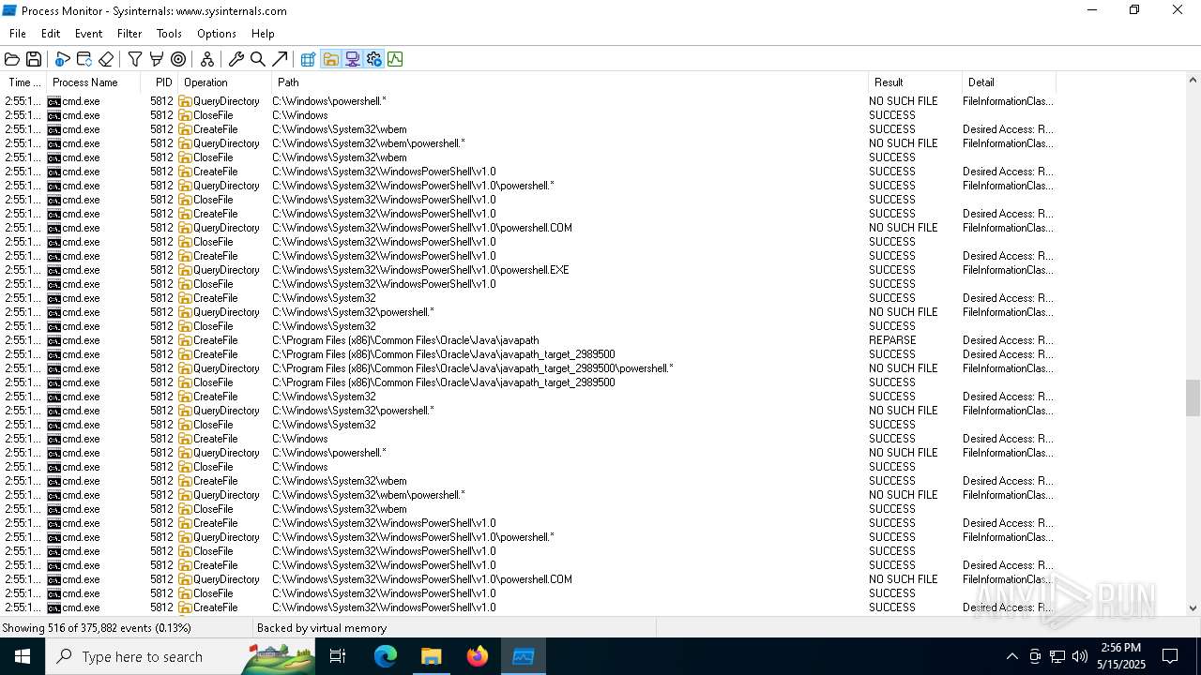This screenshot has height=675, width=1201.
Task: Open the Filter dialog via funnel icon
Action: [135, 59]
